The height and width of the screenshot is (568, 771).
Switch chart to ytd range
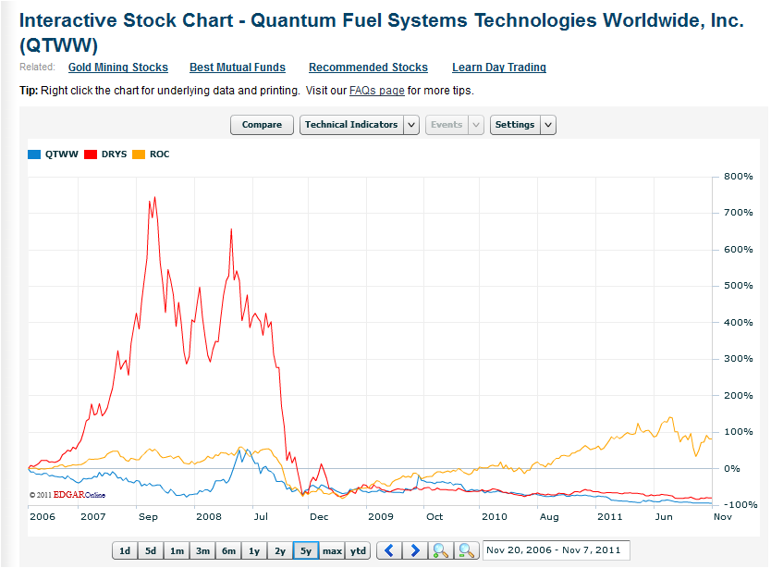[358, 550]
